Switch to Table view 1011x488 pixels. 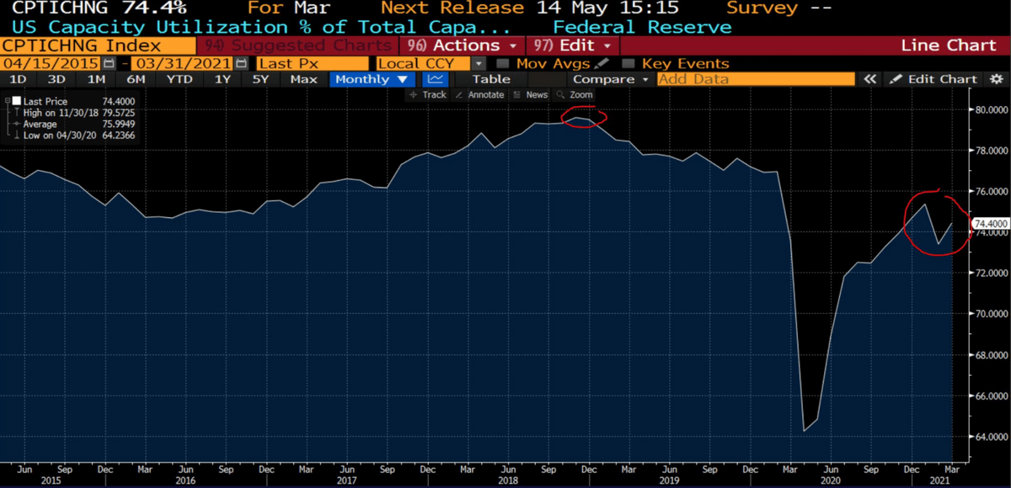point(491,79)
